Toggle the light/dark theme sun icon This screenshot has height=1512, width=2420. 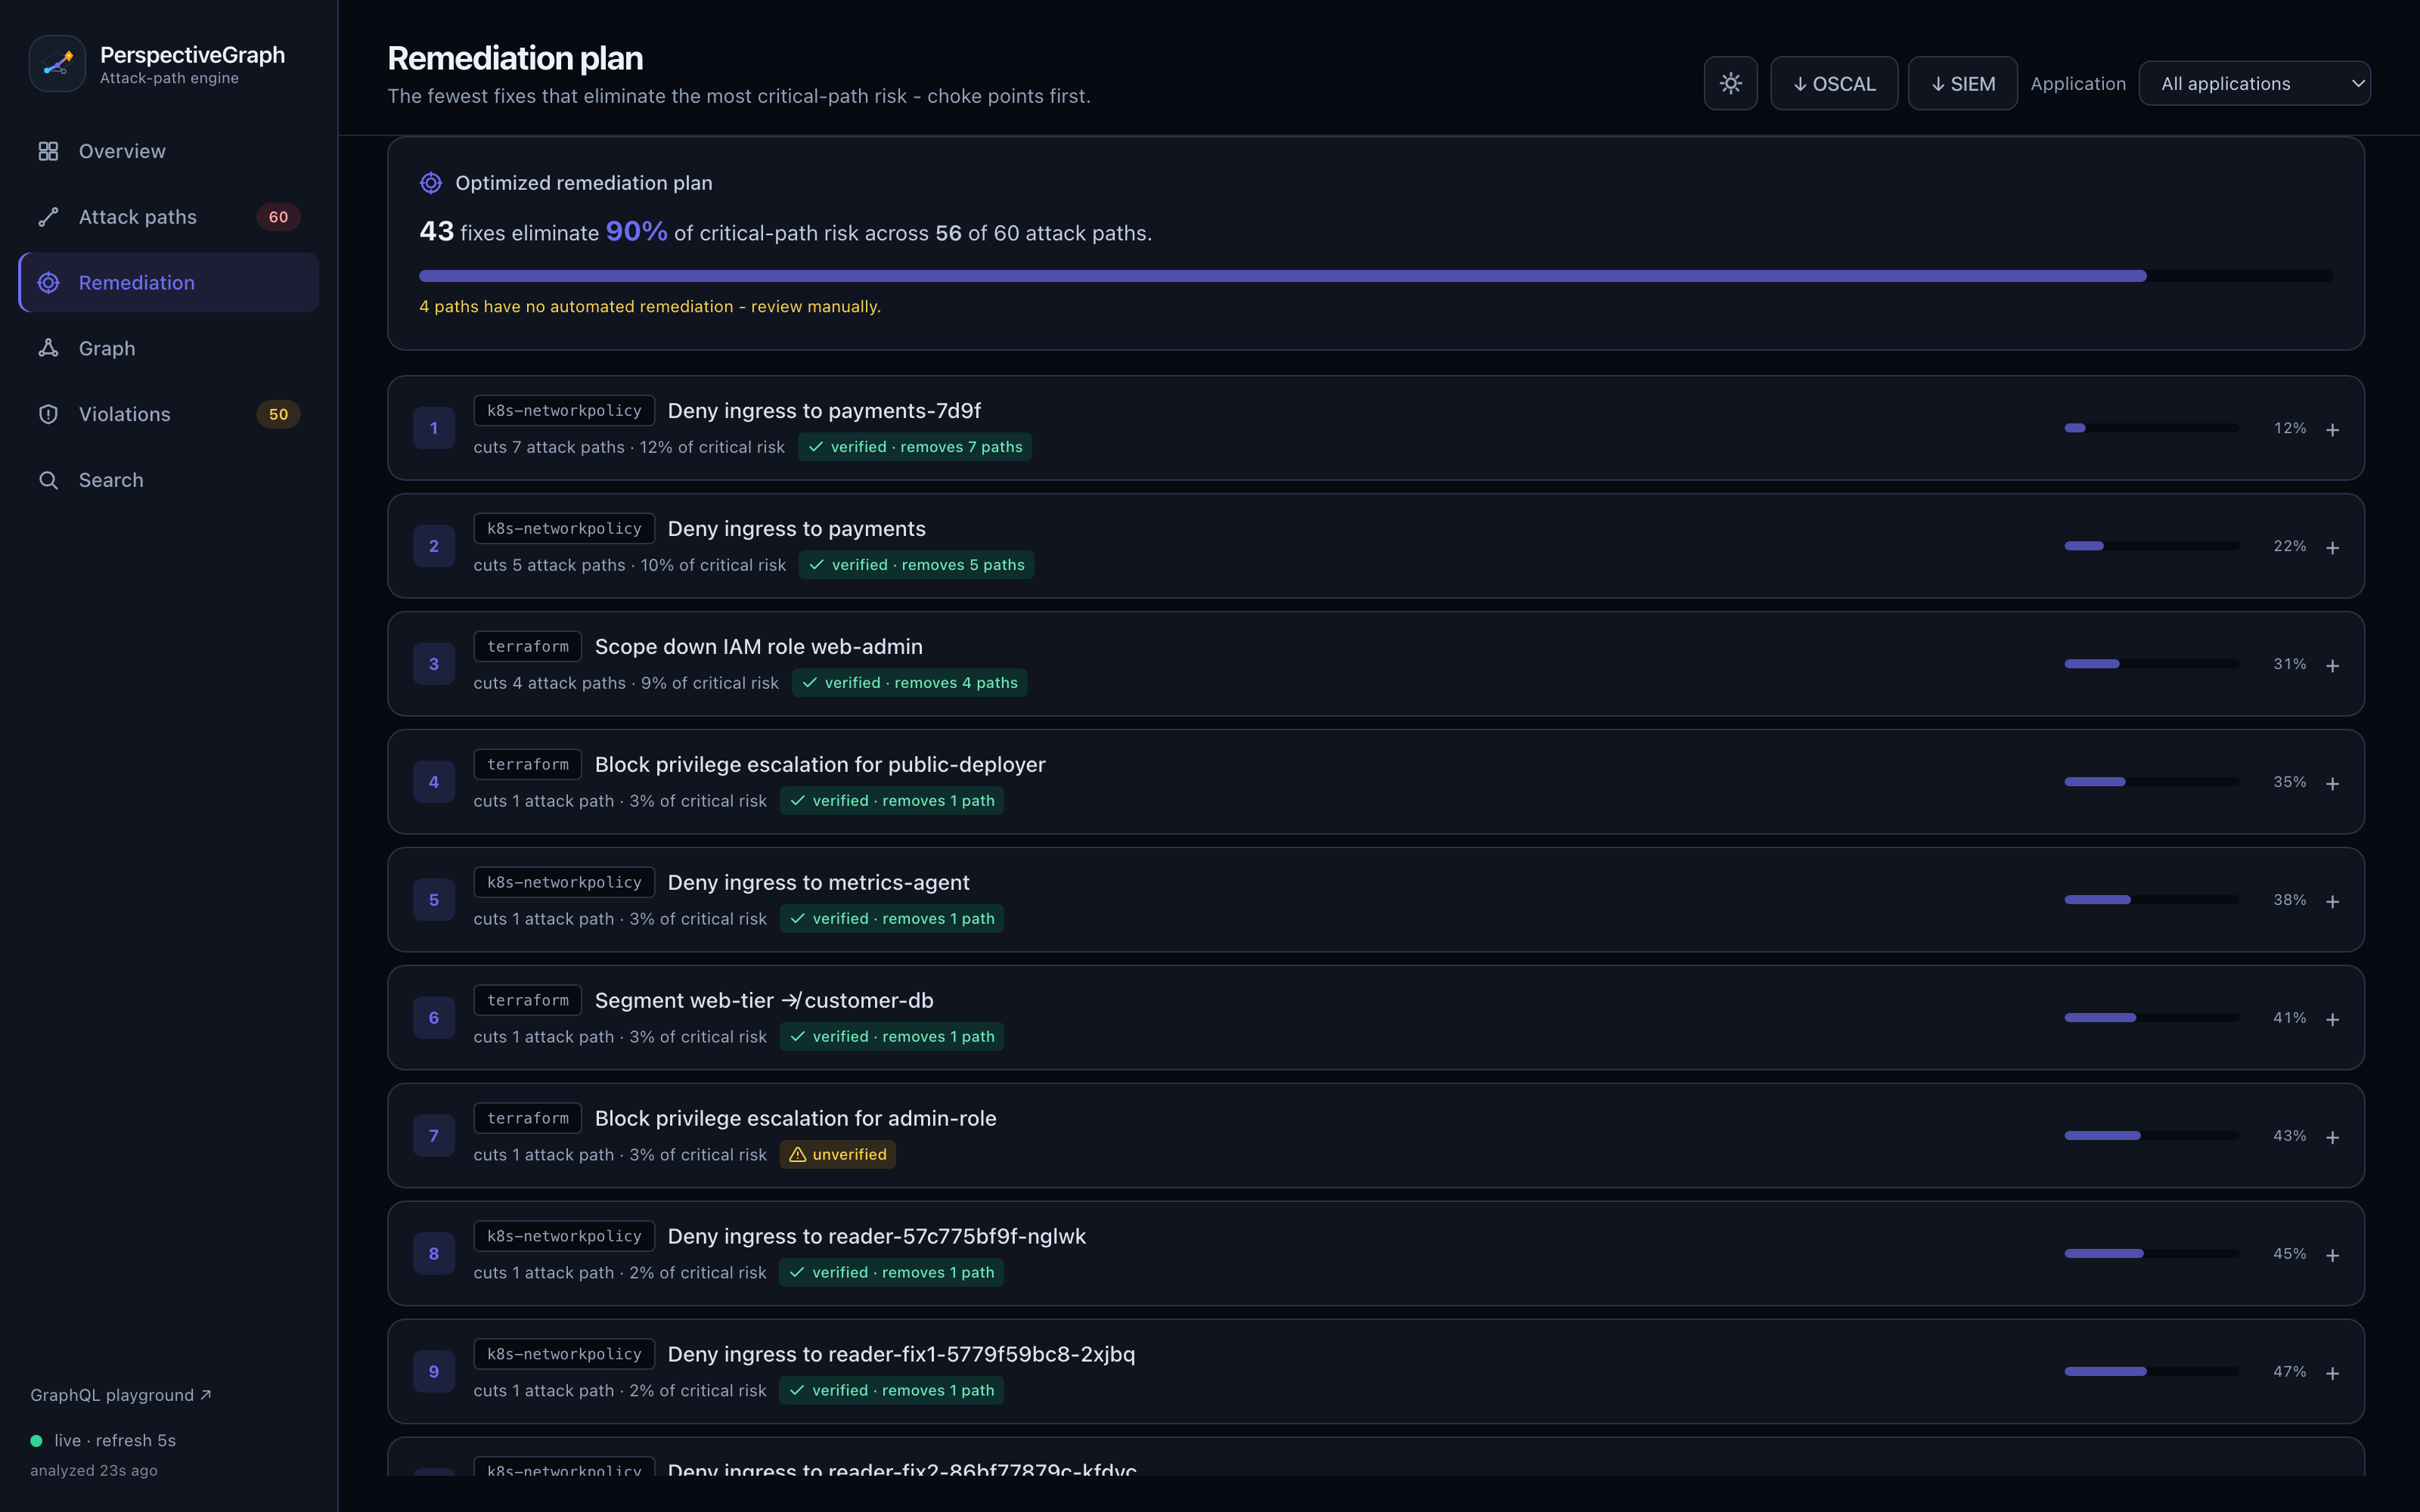coord(1730,83)
